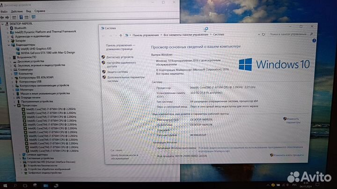Collapse the Видеоадаптеры category
The height and width of the screenshot is (189, 337).
[9, 45]
